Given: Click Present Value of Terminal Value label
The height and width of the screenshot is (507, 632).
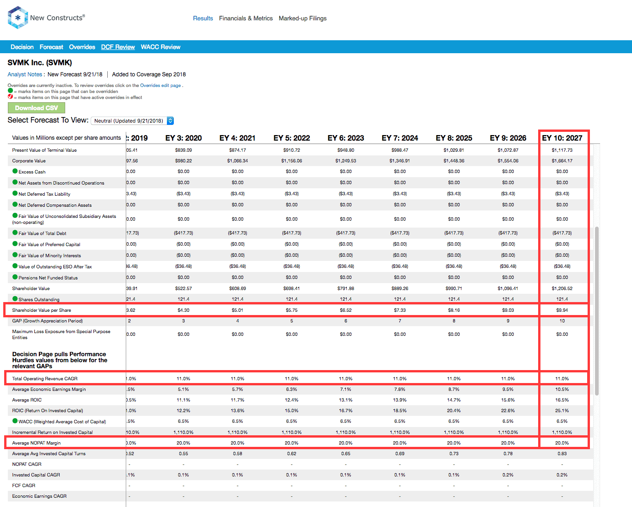Looking at the screenshot, I should (44, 150).
